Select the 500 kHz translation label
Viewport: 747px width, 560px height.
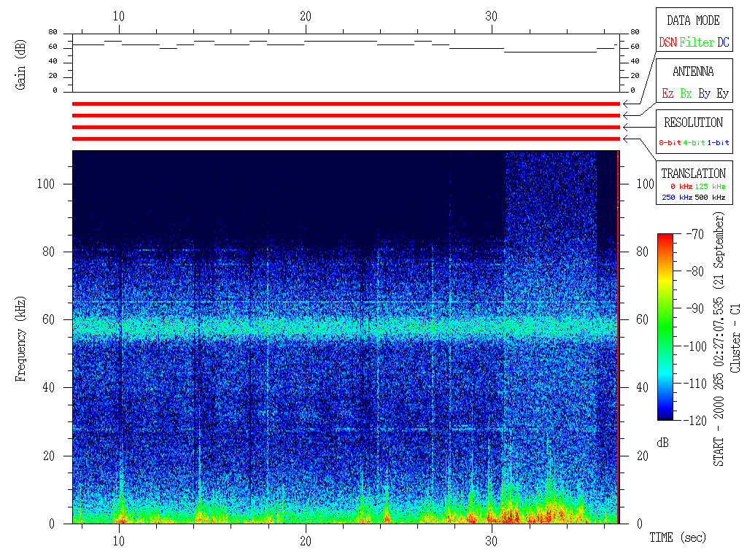coord(709,198)
